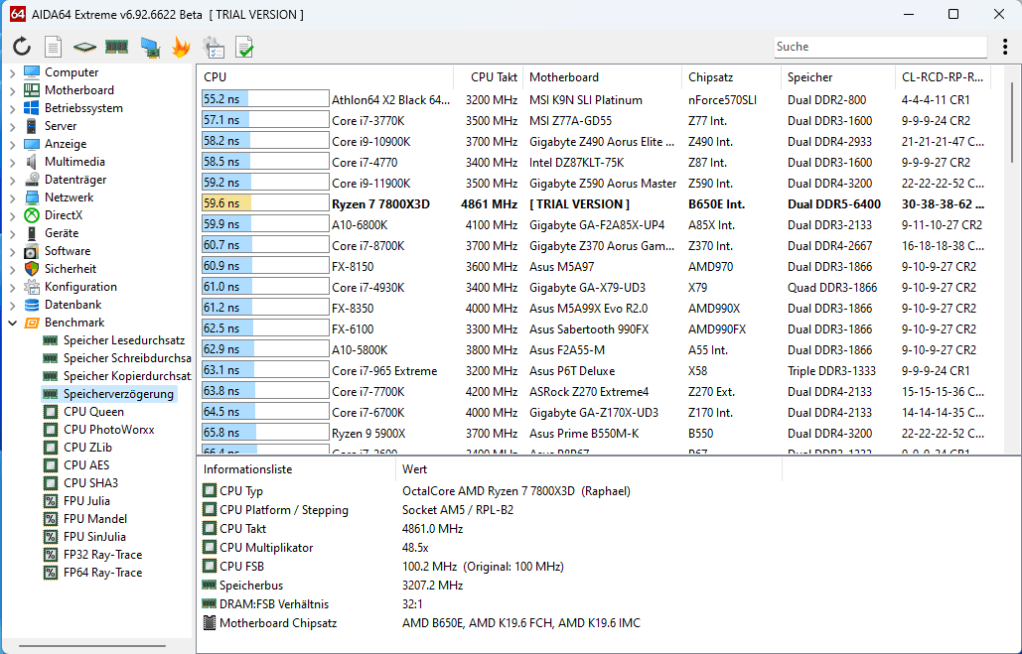Screen dimensions: 1022x654
Task: Select the DirectX Xbox icon
Action: (32, 215)
